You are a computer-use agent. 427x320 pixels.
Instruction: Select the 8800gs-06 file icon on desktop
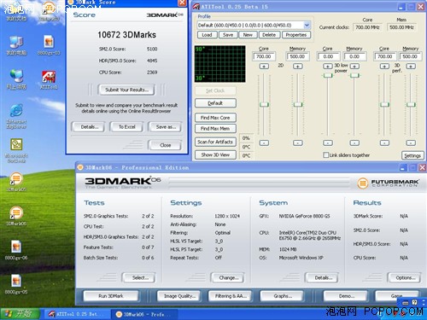16,247
